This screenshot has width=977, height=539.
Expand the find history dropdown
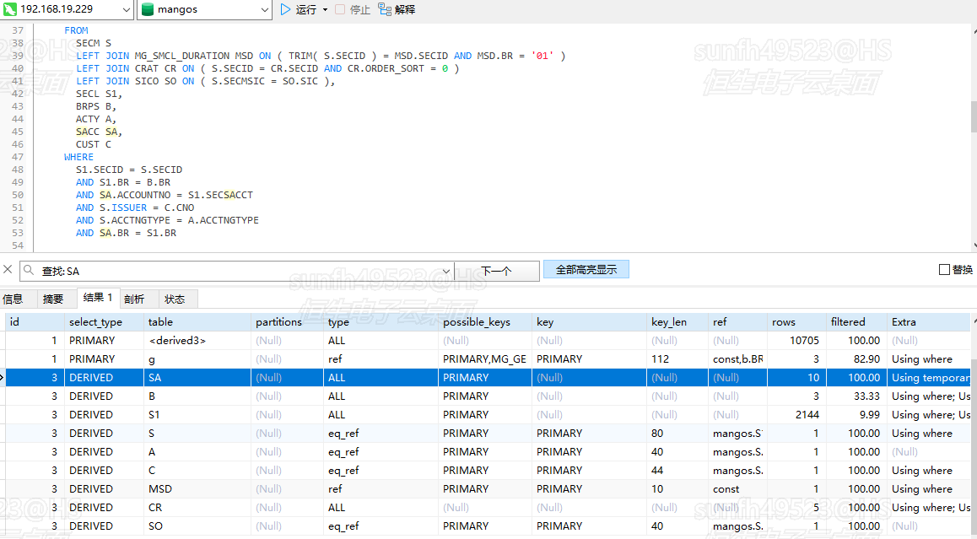click(445, 271)
